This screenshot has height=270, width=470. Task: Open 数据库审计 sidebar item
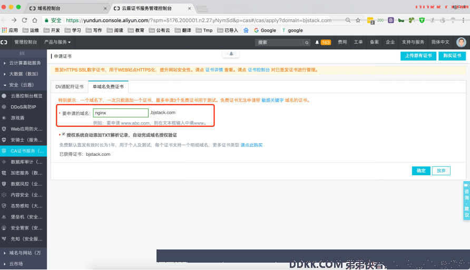click(23, 162)
